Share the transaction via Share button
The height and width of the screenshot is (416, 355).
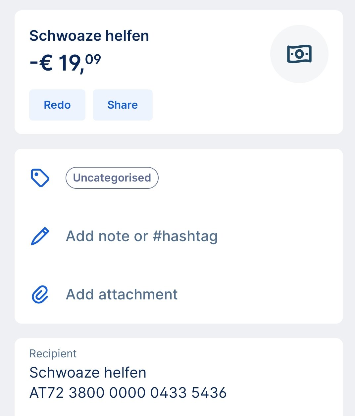coord(123,105)
